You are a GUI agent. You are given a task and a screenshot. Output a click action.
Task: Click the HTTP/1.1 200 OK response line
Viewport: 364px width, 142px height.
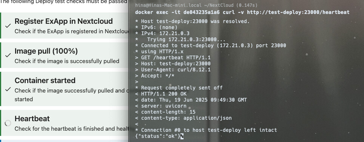click(160, 94)
